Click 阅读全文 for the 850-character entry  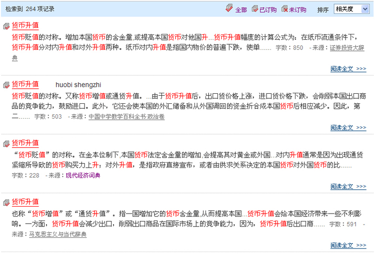(x=348, y=69)
